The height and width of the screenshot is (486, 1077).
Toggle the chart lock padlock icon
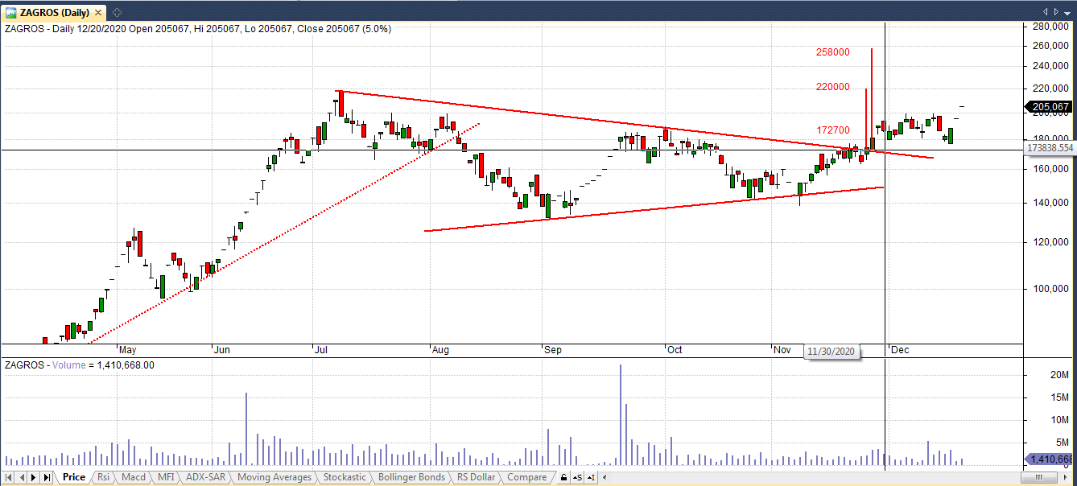coord(563,478)
